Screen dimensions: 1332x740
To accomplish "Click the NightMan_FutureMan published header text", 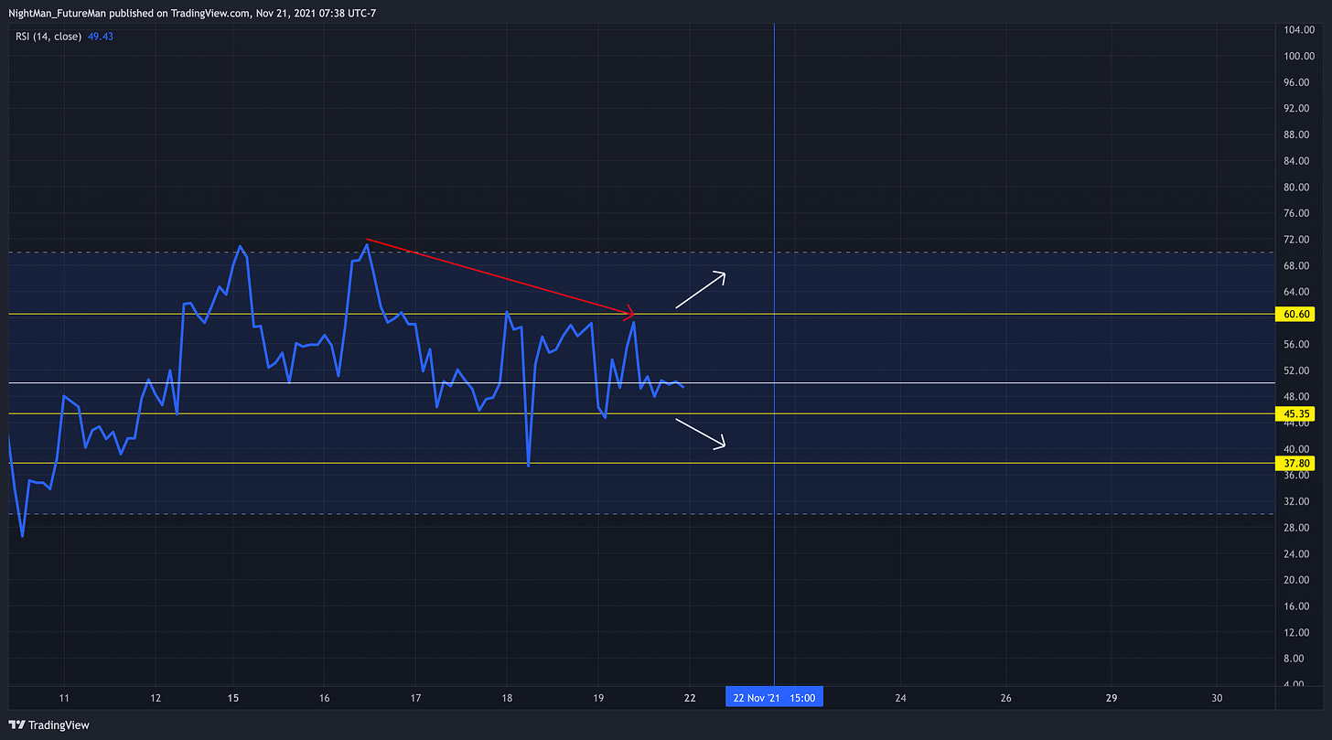I will (192, 13).
